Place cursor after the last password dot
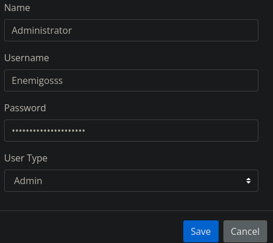Viewport: 273px width, 243px height. tap(85, 131)
